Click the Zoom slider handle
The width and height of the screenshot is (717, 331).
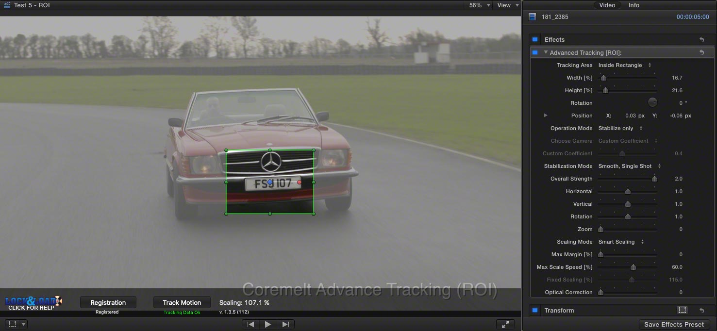click(x=600, y=229)
